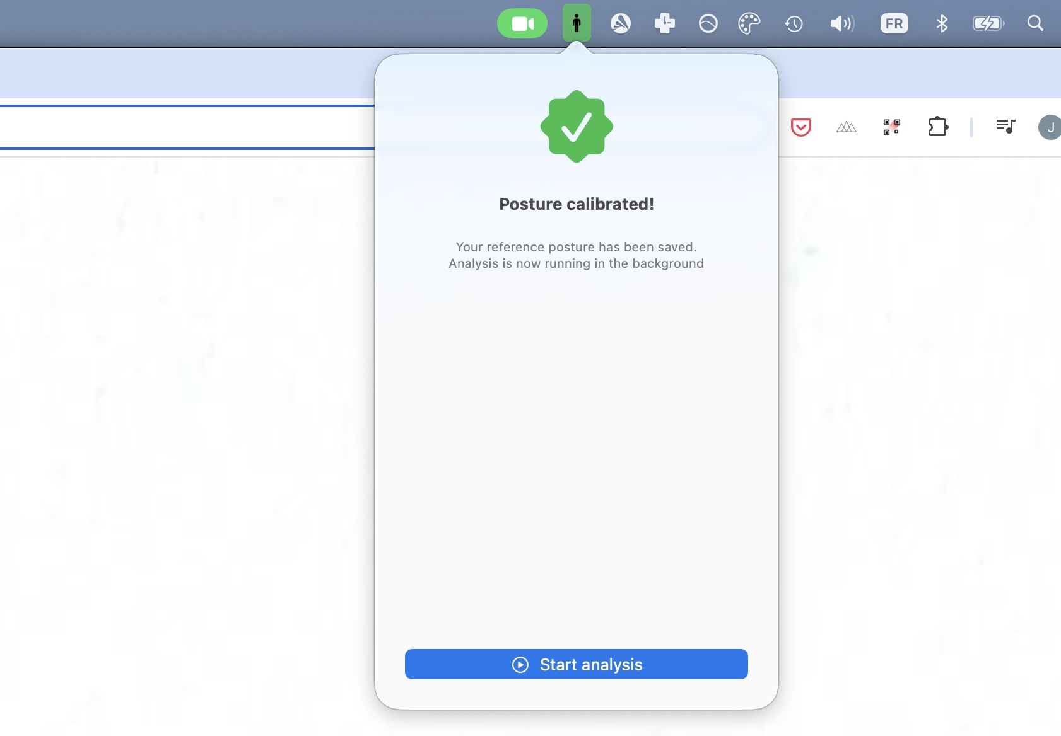
Task: Open the browser Extensions puzzle icon
Action: pos(938,127)
